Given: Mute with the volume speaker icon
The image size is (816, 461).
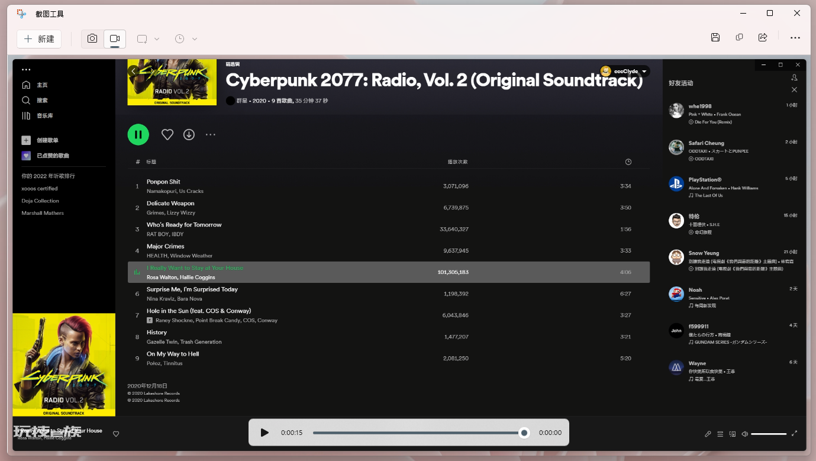Looking at the screenshot, I should (x=745, y=434).
